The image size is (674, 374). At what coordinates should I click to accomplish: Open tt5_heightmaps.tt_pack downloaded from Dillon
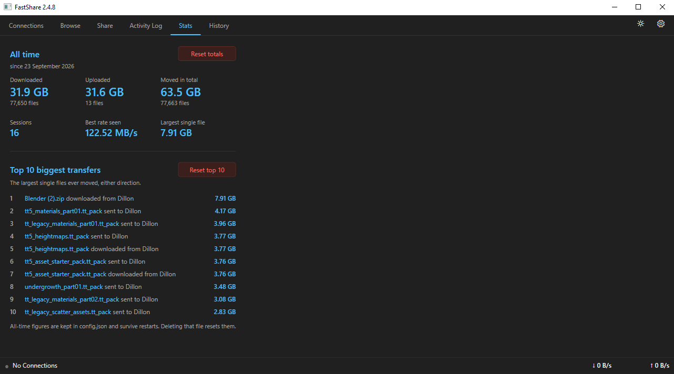57,249
